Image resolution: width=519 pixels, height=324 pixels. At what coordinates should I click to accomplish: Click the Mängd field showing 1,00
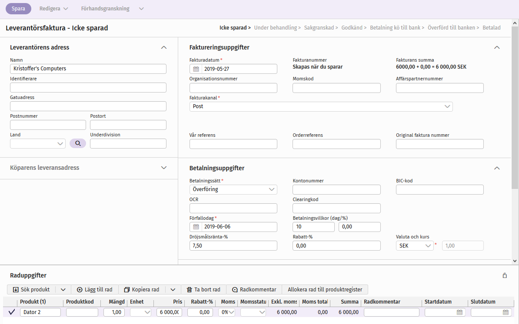[x=114, y=312]
